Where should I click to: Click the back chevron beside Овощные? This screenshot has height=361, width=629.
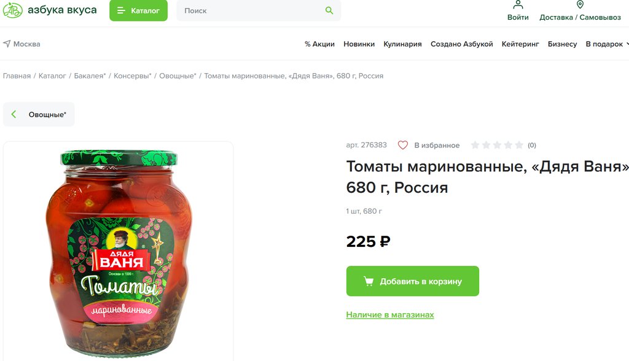pyautogui.click(x=14, y=115)
